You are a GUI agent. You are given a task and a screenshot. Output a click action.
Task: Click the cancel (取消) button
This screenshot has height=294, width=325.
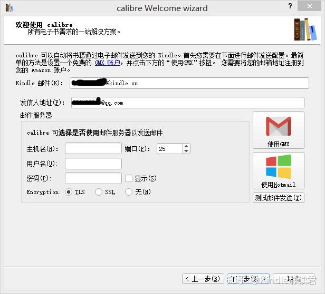[294, 279]
